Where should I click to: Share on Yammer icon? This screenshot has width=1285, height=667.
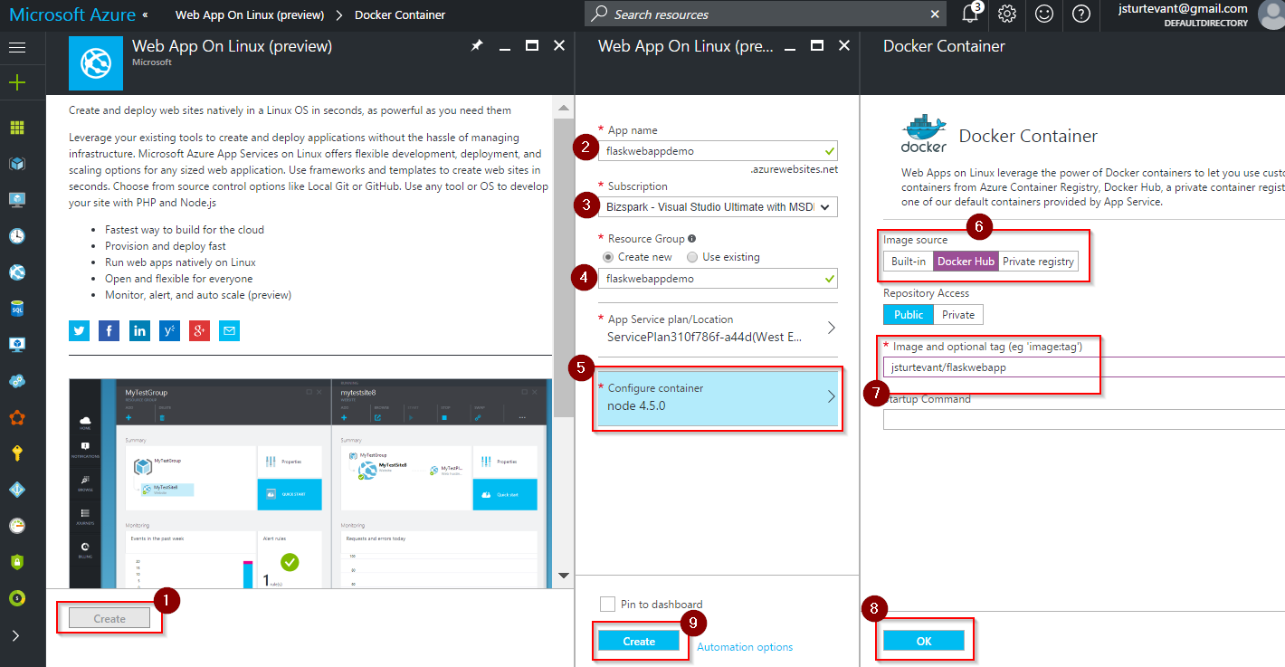click(x=169, y=331)
